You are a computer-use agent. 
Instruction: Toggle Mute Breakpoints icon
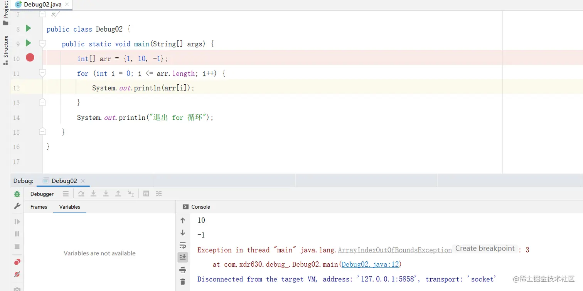[x=17, y=274]
